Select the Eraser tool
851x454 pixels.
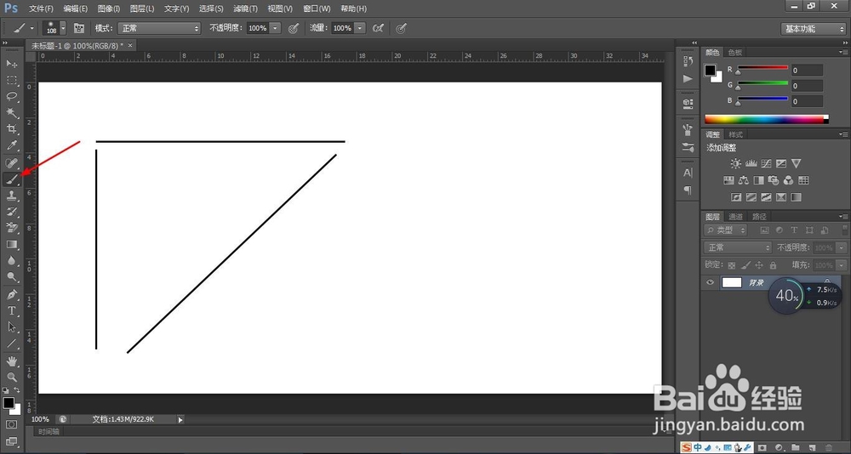coord(11,229)
